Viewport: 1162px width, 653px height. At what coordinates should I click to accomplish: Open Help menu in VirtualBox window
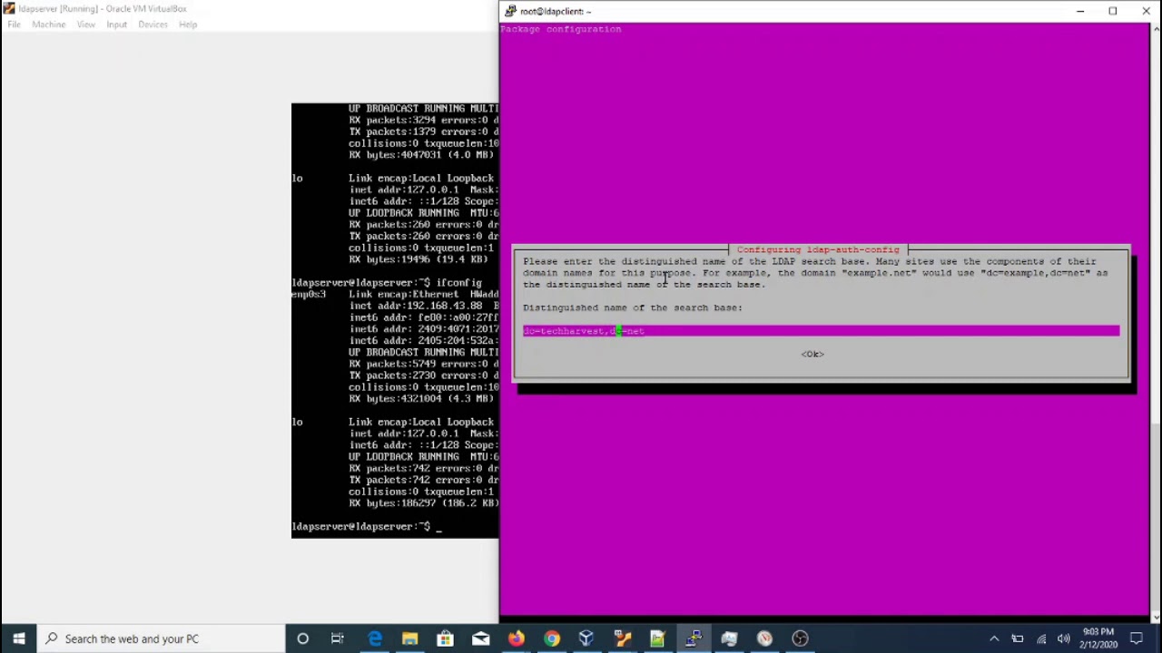[188, 24]
